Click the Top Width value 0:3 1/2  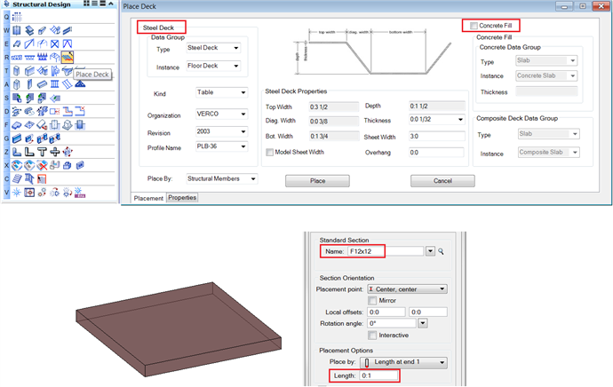(x=333, y=107)
